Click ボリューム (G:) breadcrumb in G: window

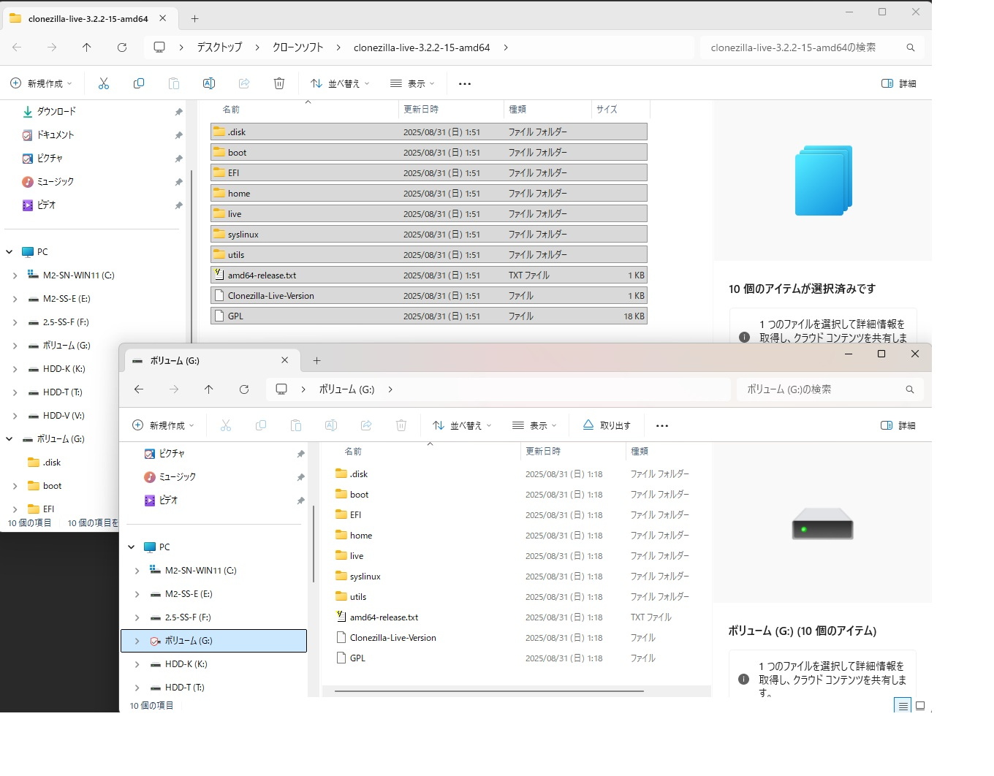(346, 389)
